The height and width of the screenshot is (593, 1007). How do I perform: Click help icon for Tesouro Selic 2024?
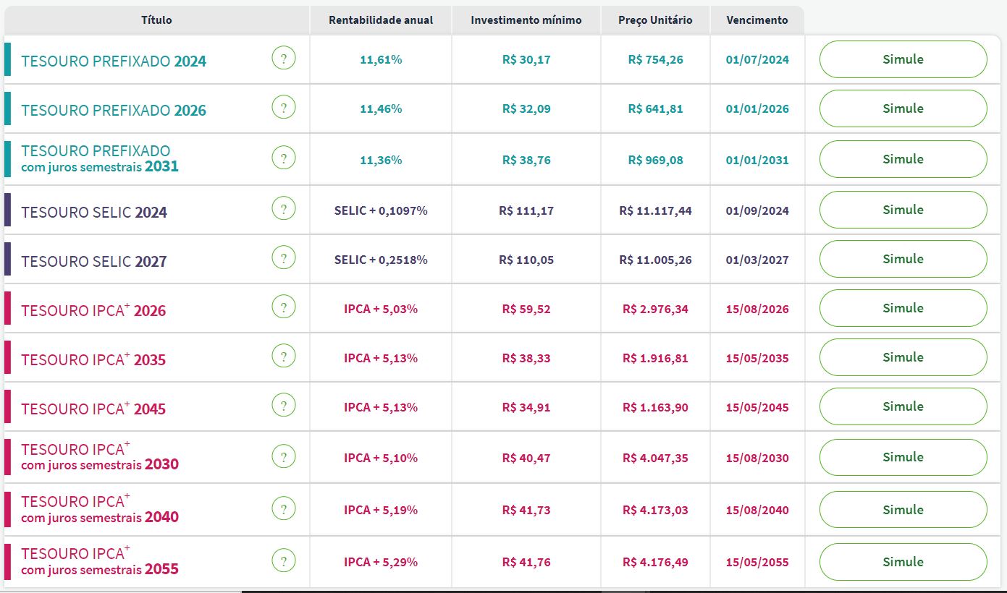(x=284, y=209)
